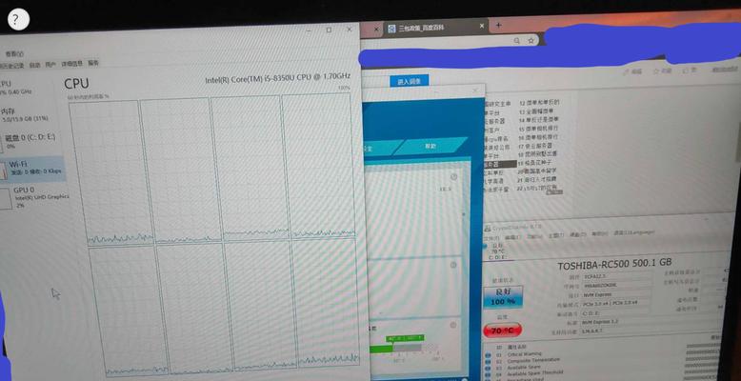Select the Wi-Fi performance entry

[x=31, y=169]
